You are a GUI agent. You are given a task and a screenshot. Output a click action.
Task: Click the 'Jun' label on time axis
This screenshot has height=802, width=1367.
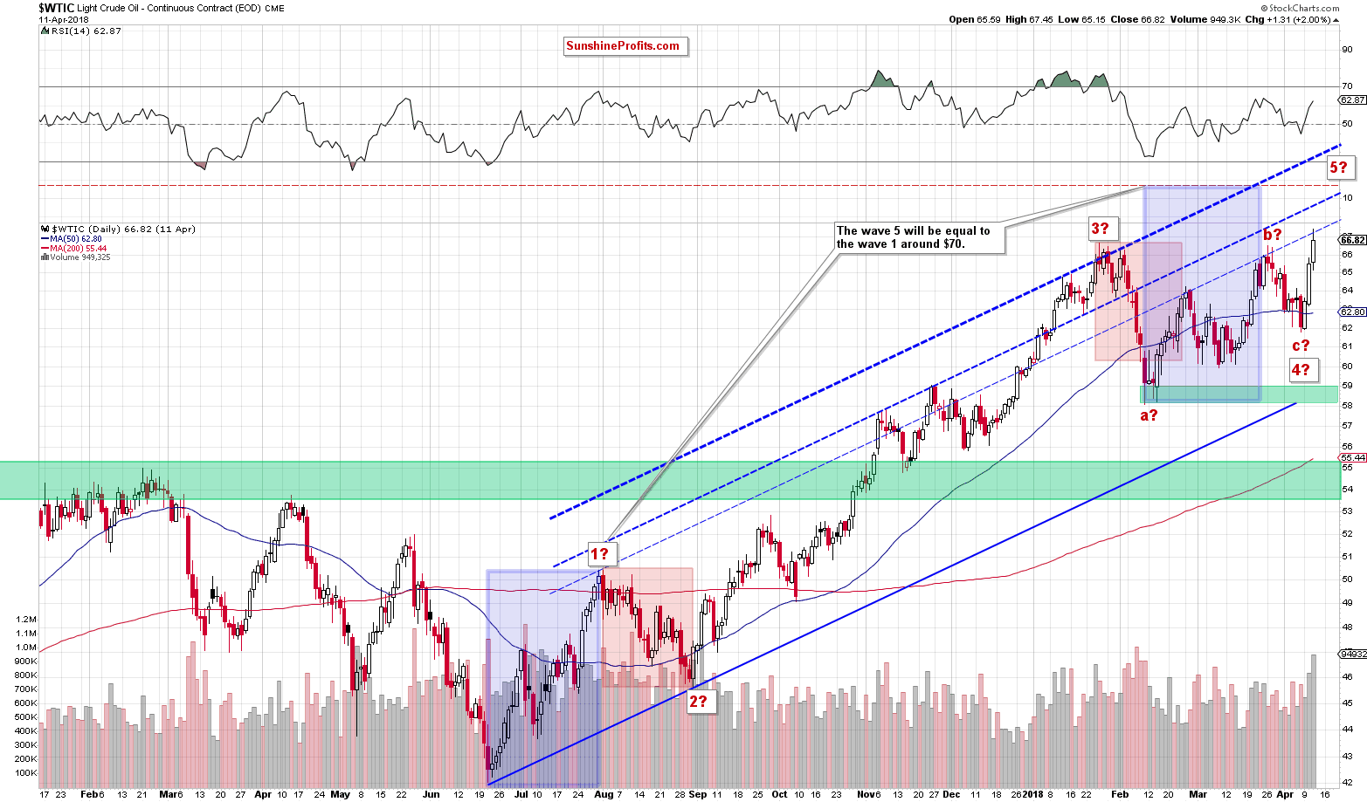(431, 795)
